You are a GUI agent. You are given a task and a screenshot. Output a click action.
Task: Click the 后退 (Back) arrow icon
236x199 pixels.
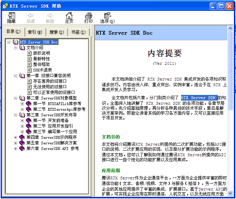coord(30,15)
